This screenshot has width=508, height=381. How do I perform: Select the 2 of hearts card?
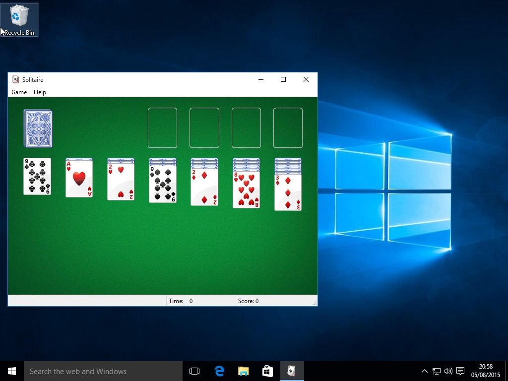tap(121, 182)
